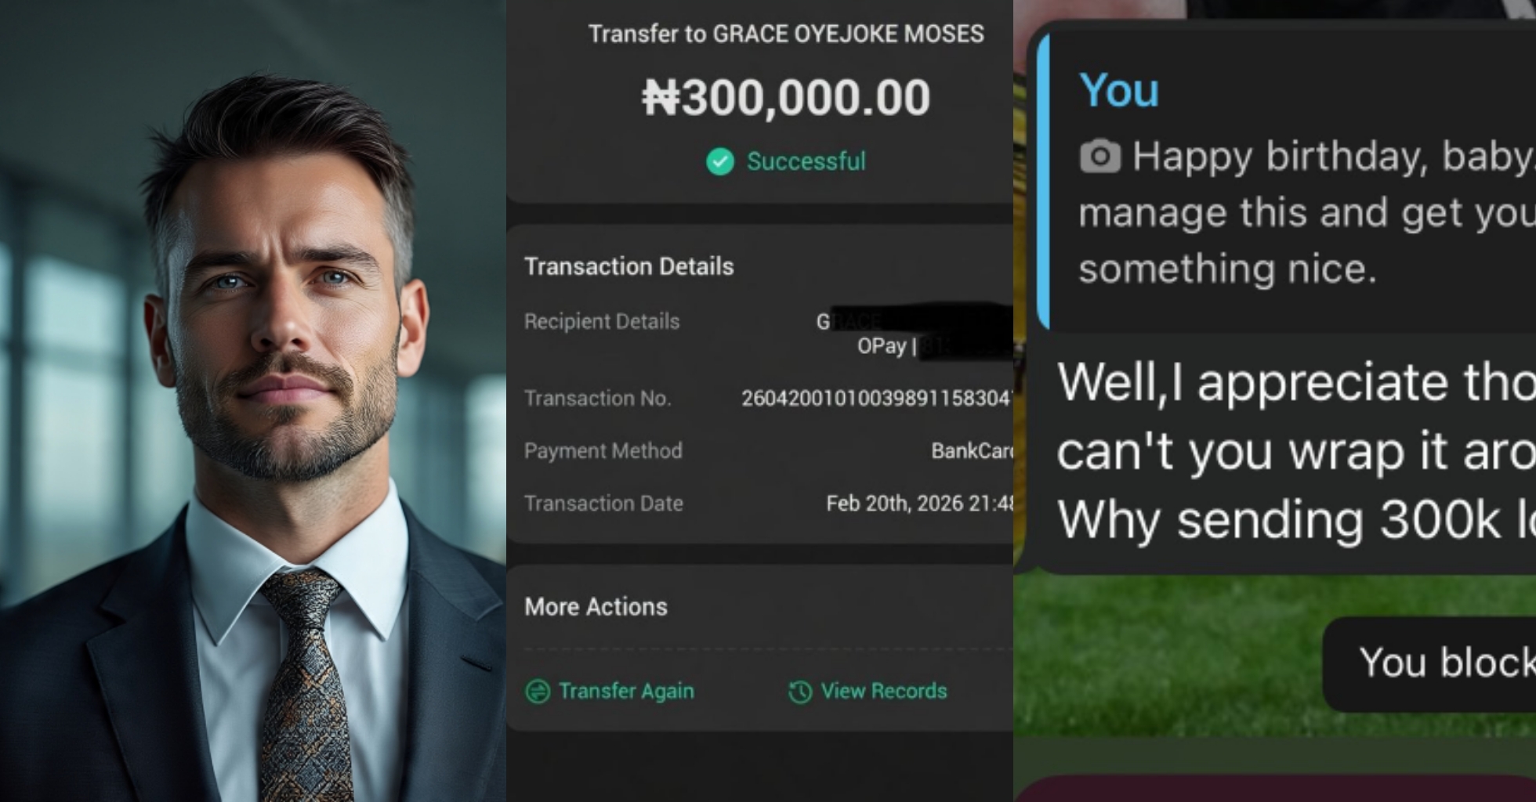
Task: Tap the OPay recipient bank text
Action: coord(882,346)
